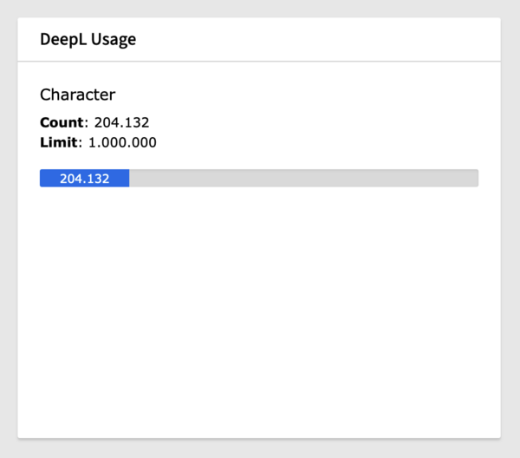This screenshot has width=520, height=458.
Task: Click the gray unused portion of the progress bar
Action: 304,178
